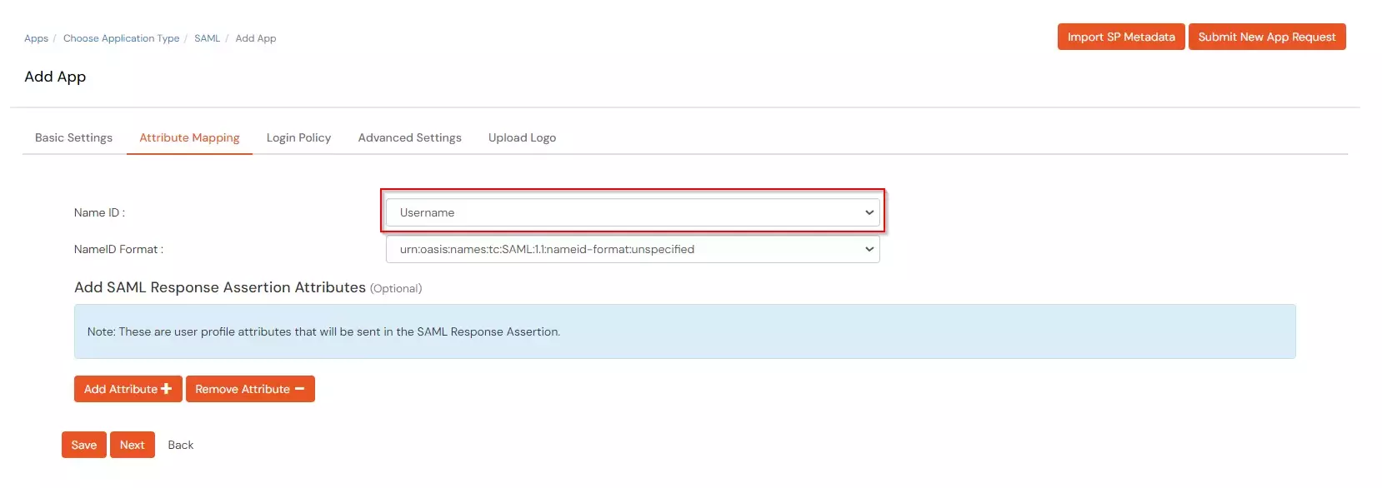
Task: Open the Name ID dropdown showing Username
Action: pos(633,212)
